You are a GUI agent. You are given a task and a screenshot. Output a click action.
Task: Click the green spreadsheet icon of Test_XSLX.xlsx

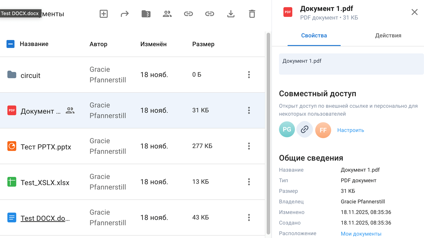click(x=12, y=182)
